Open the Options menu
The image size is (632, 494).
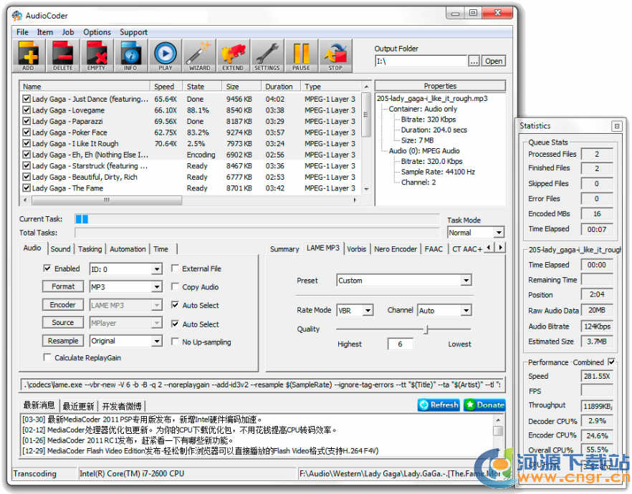coord(97,32)
